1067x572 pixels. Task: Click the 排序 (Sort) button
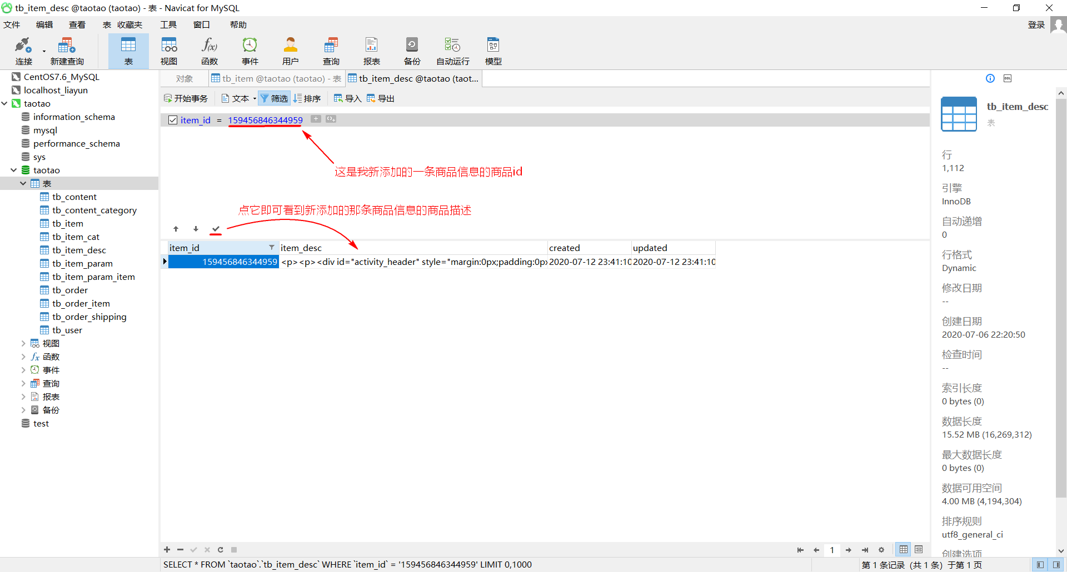[307, 98]
